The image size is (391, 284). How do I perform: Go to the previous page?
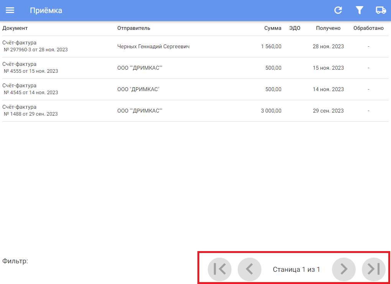coord(250,269)
